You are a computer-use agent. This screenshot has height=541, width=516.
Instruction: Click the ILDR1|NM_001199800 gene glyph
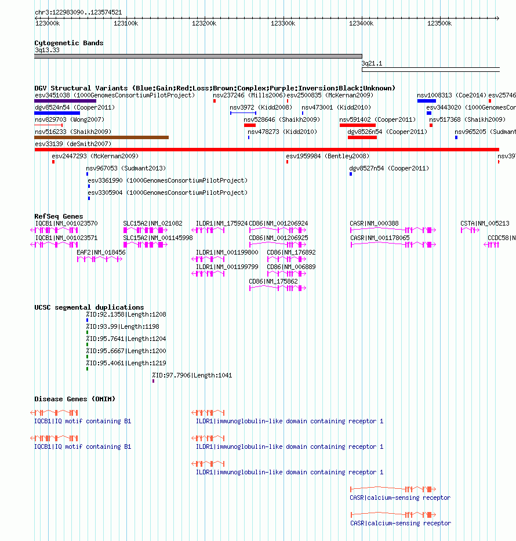click(x=208, y=259)
